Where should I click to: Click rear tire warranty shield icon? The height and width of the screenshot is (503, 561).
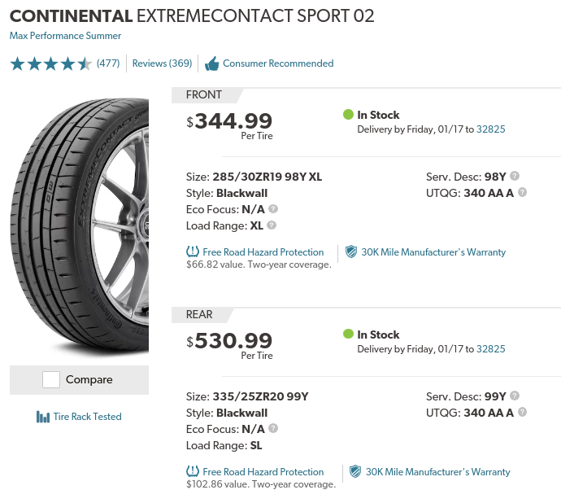[355, 471]
